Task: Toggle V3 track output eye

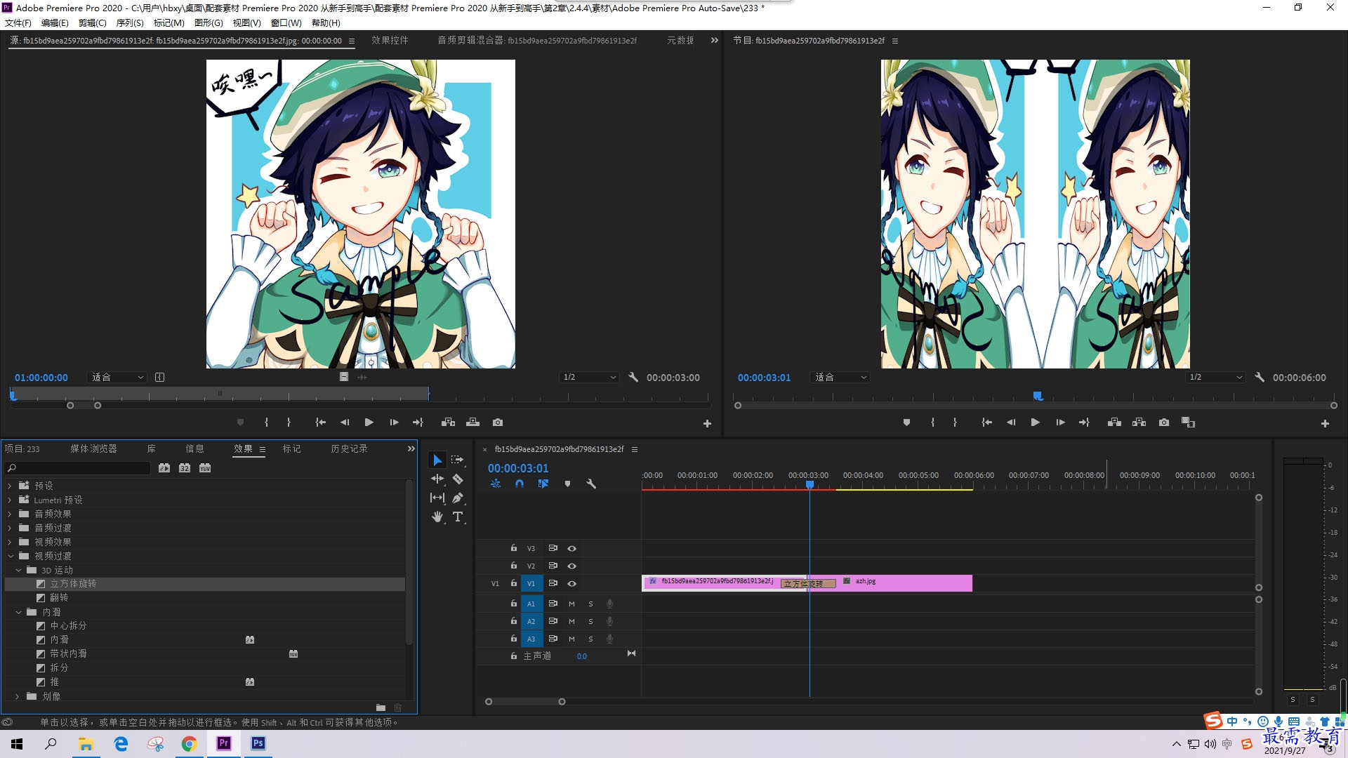Action: pyautogui.click(x=572, y=548)
